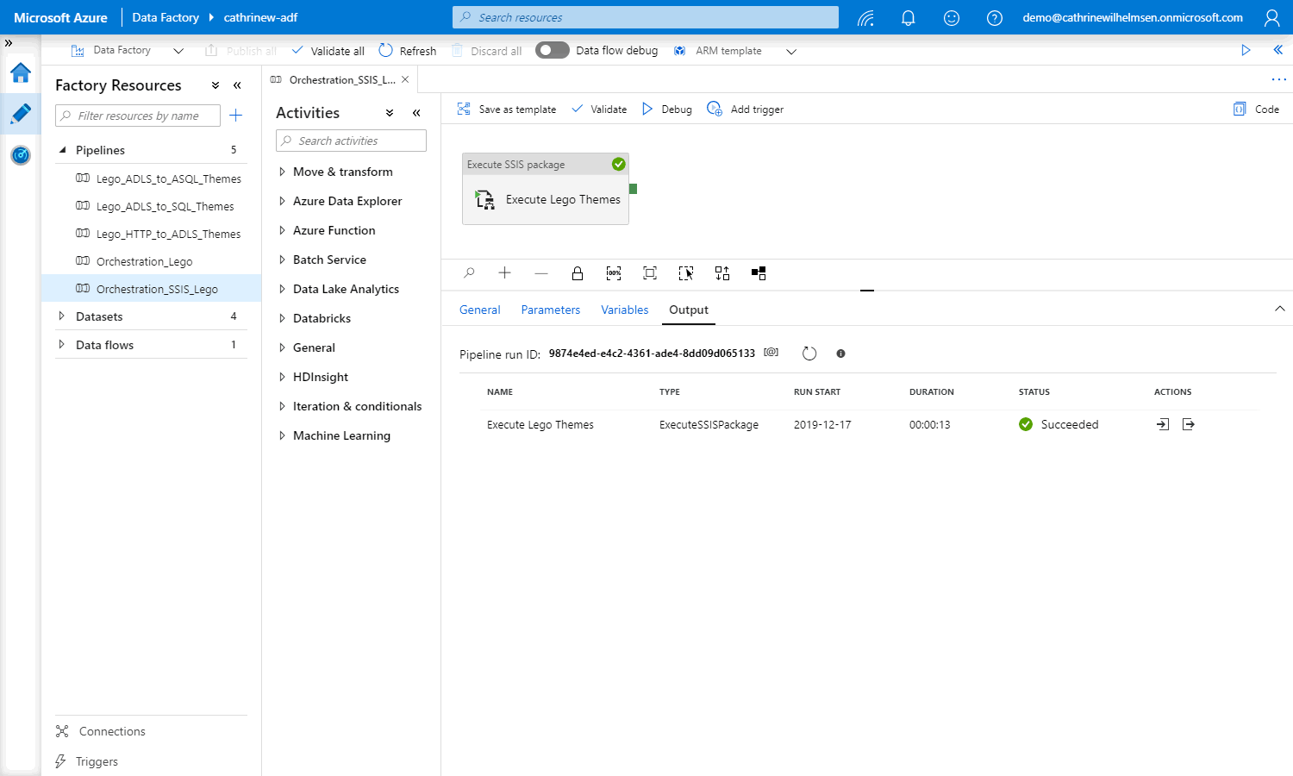Click the notifications bell icon

[908, 17]
